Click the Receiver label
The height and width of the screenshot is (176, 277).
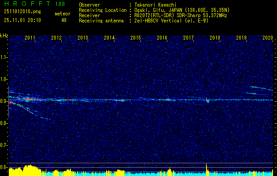pos(89,15)
